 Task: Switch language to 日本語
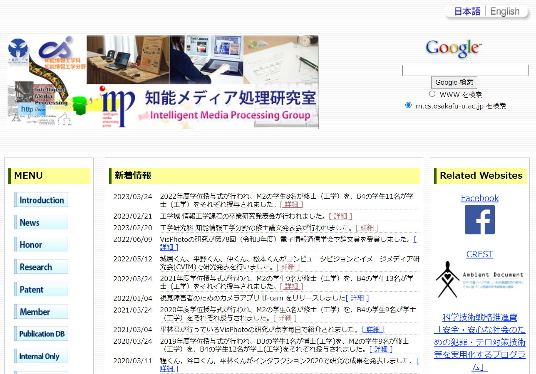tap(467, 12)
